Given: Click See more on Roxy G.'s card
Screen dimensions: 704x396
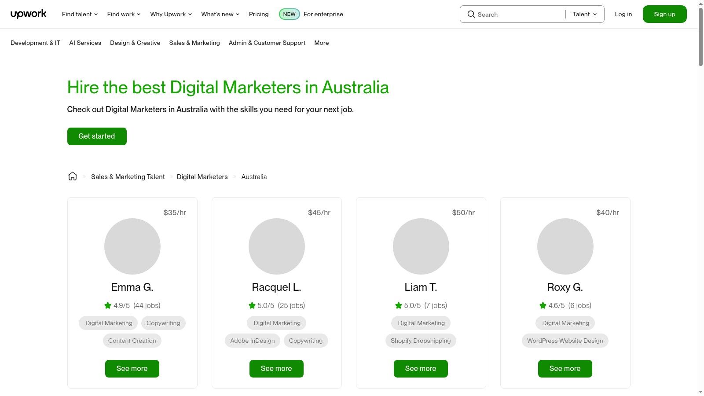Looking at the screenshot, I should (x=565, y=369).
